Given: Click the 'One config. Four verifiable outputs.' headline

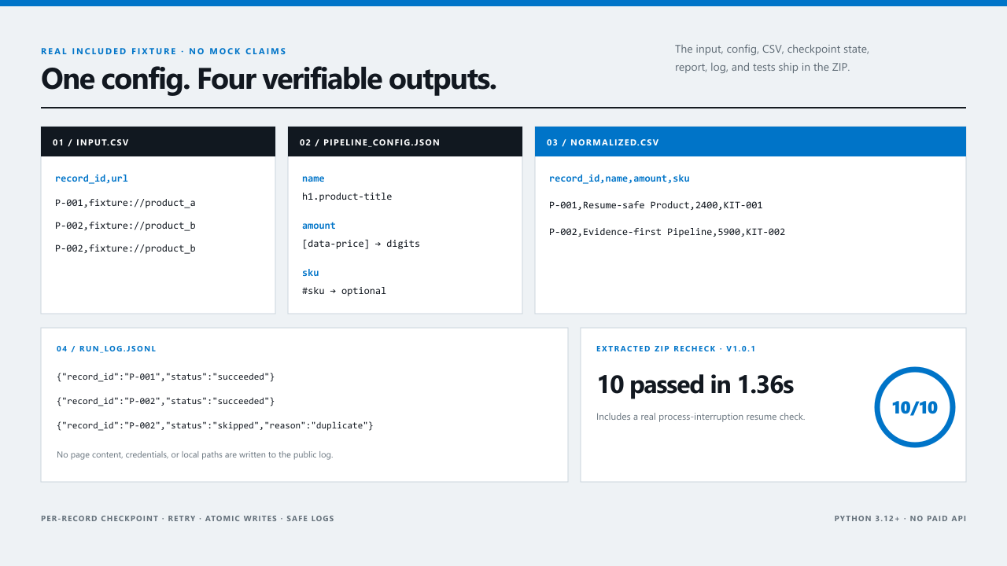Looking at the screenshot, I should point(269,79).
